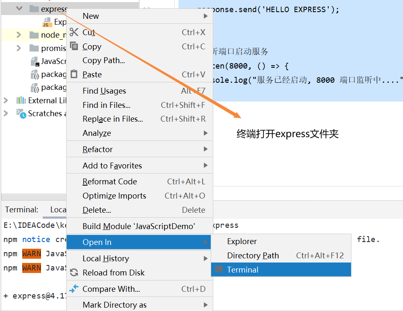Open the Analyze submenu
The height and width of the screenshot is (311, 403).
click(139, 133)
